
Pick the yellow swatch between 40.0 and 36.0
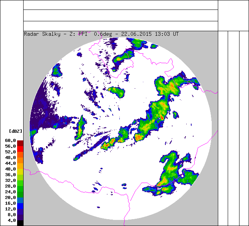(20, 172)
